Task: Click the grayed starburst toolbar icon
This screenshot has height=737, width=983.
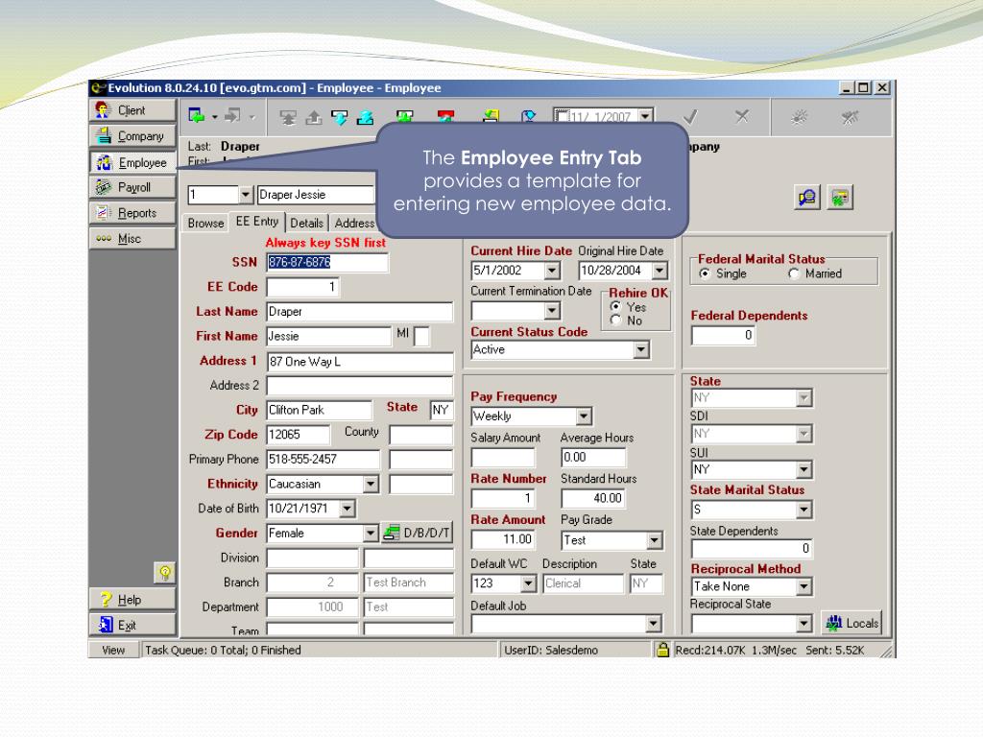Action: tap(799, 117)
